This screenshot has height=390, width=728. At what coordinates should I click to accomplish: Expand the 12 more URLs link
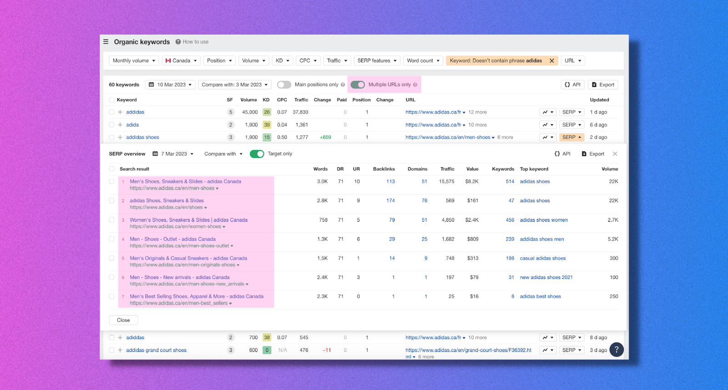coord(477,112)
